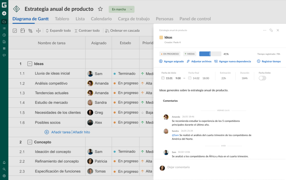The image size is (286, 180).
Task: Click Agregar nueva dependencia
Action: click(x=233, y=61)
